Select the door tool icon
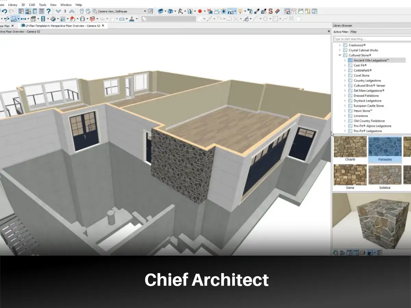Viewport: 411px width, 308px height. click(43, 18)
